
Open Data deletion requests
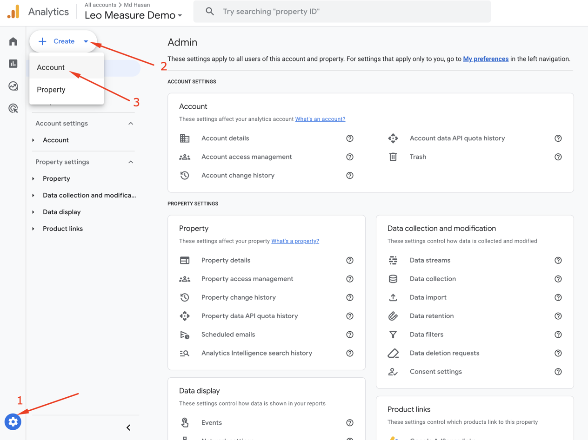(444, 354)
